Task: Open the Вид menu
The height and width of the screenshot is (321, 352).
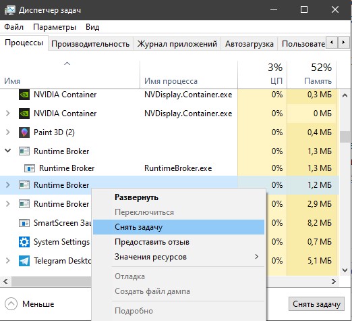Action: pos(92,27)
